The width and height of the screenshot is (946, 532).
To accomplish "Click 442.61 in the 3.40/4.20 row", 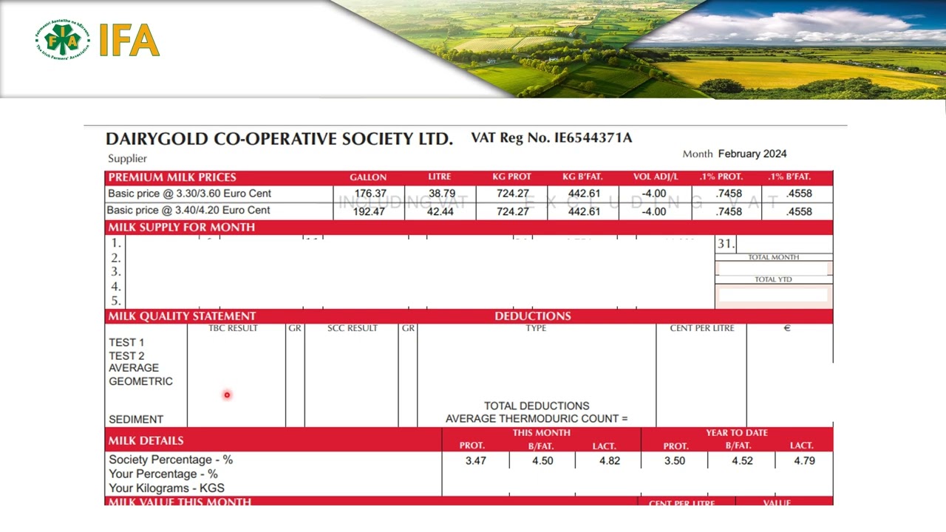I will pos(584,211).
